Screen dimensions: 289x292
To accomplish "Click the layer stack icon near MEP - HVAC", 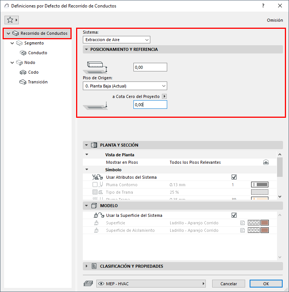I will 88,283.
